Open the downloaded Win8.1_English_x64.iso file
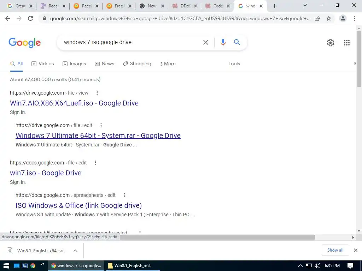Image resolution: width=362 pixels, height=271 pixels. tap(40, 251)
